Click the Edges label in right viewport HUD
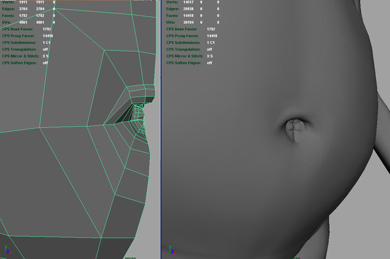Viewport: 390px width, 259px height. tap(173, 9)
